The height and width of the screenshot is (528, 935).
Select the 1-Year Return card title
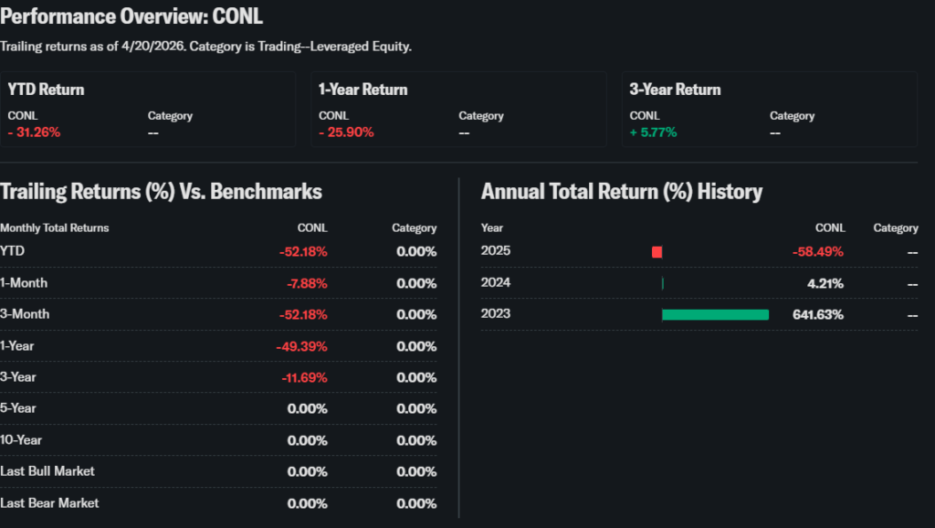362,90
